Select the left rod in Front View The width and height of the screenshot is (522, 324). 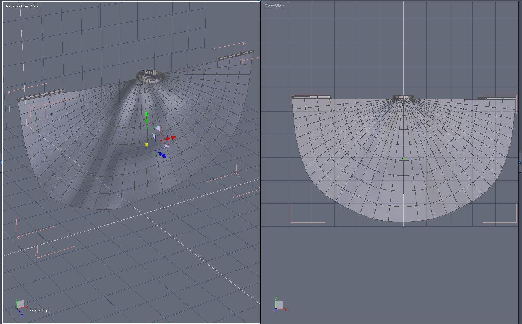tap(311, 97)
